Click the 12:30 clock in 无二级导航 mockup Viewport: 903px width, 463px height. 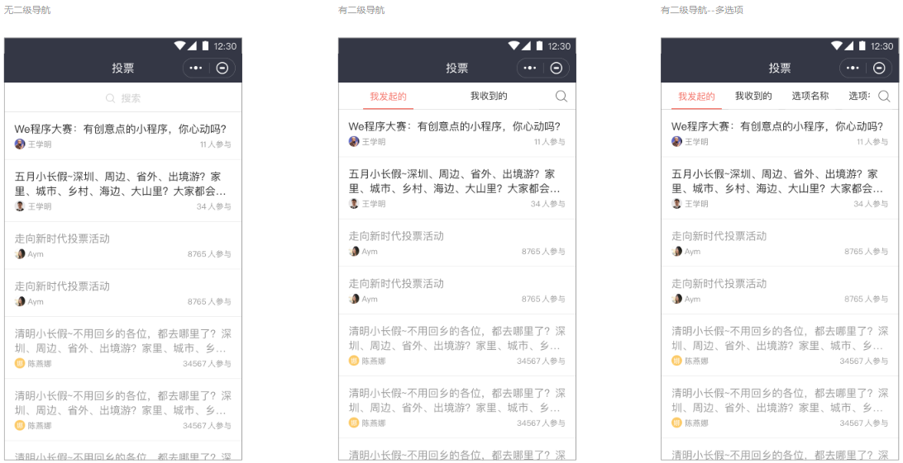(x=225, y=46)
